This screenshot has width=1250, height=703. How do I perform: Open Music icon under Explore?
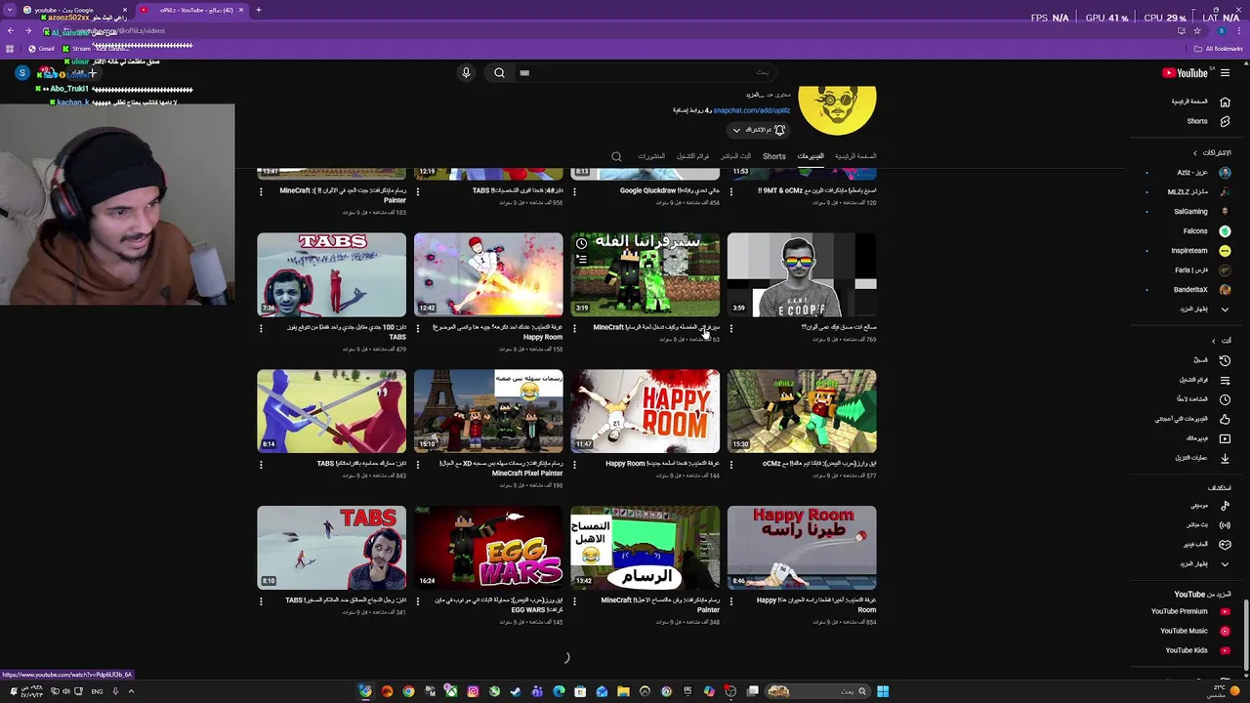pos(1225,506)
